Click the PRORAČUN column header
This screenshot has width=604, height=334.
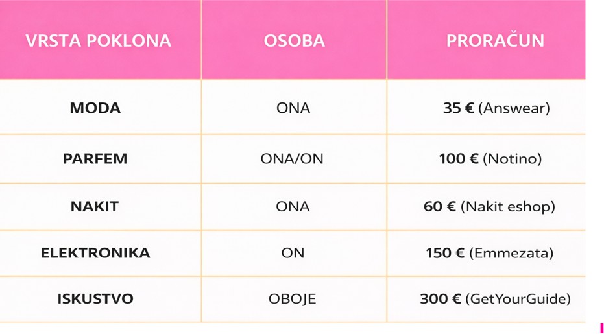495,40
